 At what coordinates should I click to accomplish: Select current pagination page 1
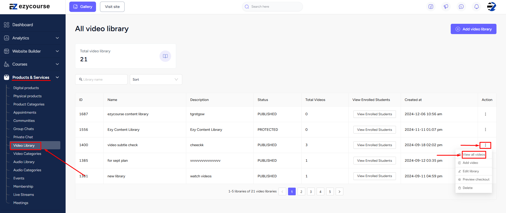[292, 192]
